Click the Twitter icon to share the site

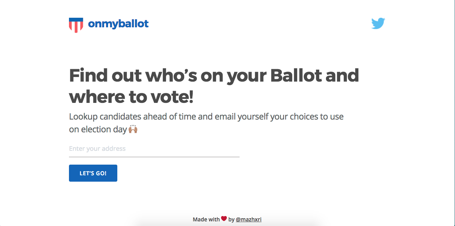coord(378,23)
